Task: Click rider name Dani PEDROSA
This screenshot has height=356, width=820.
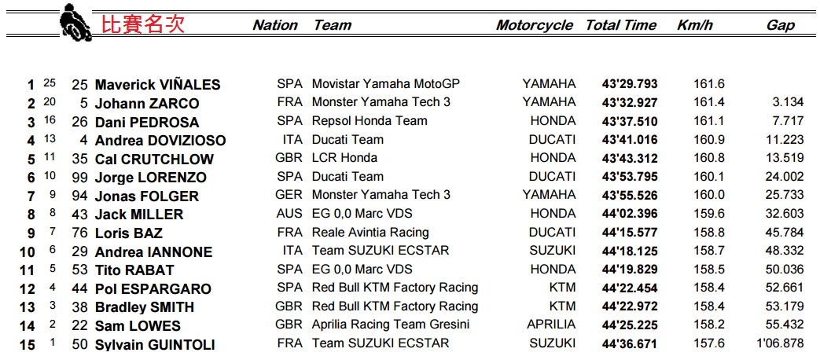Action: click(147, 123)
